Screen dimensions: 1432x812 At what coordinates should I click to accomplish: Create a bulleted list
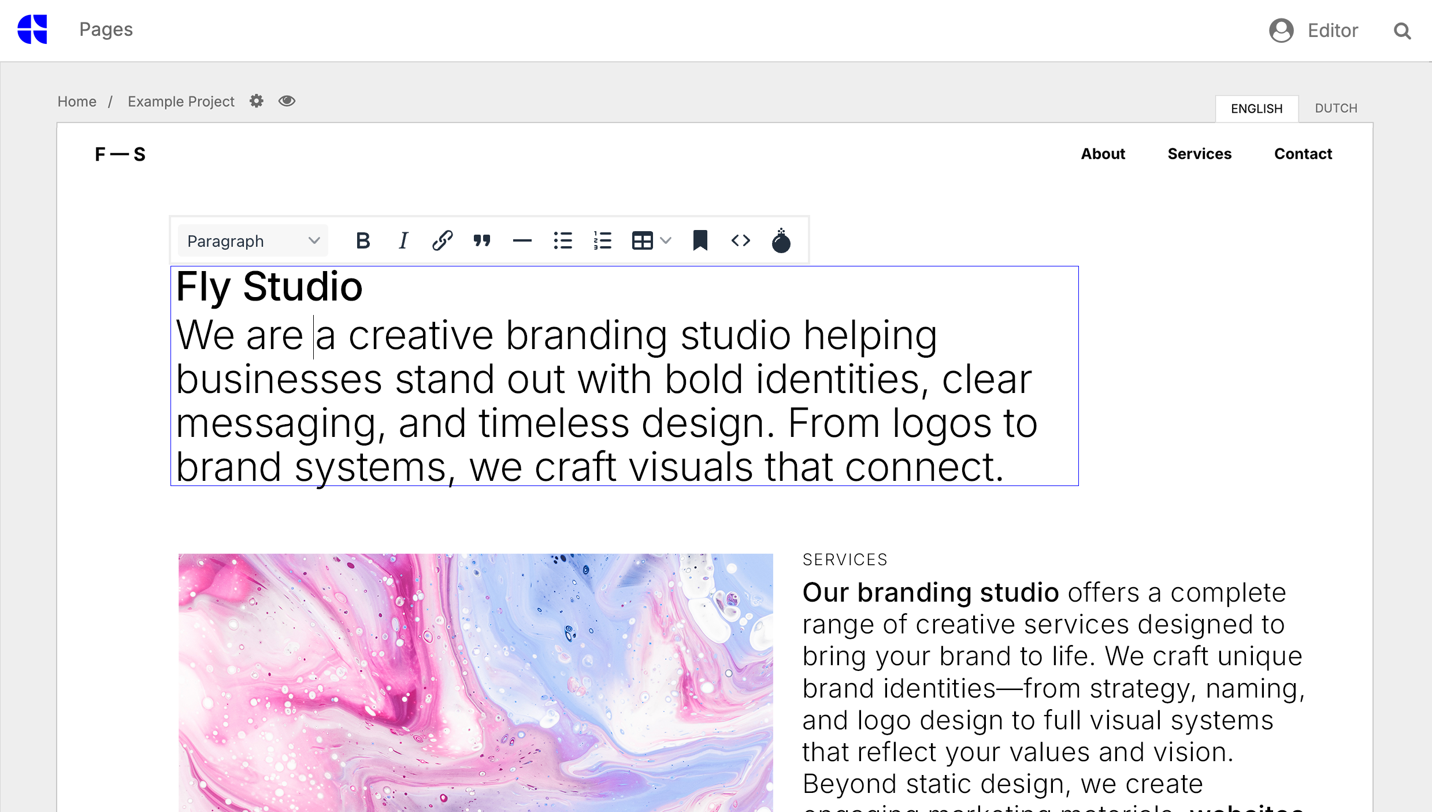point(562,240)
